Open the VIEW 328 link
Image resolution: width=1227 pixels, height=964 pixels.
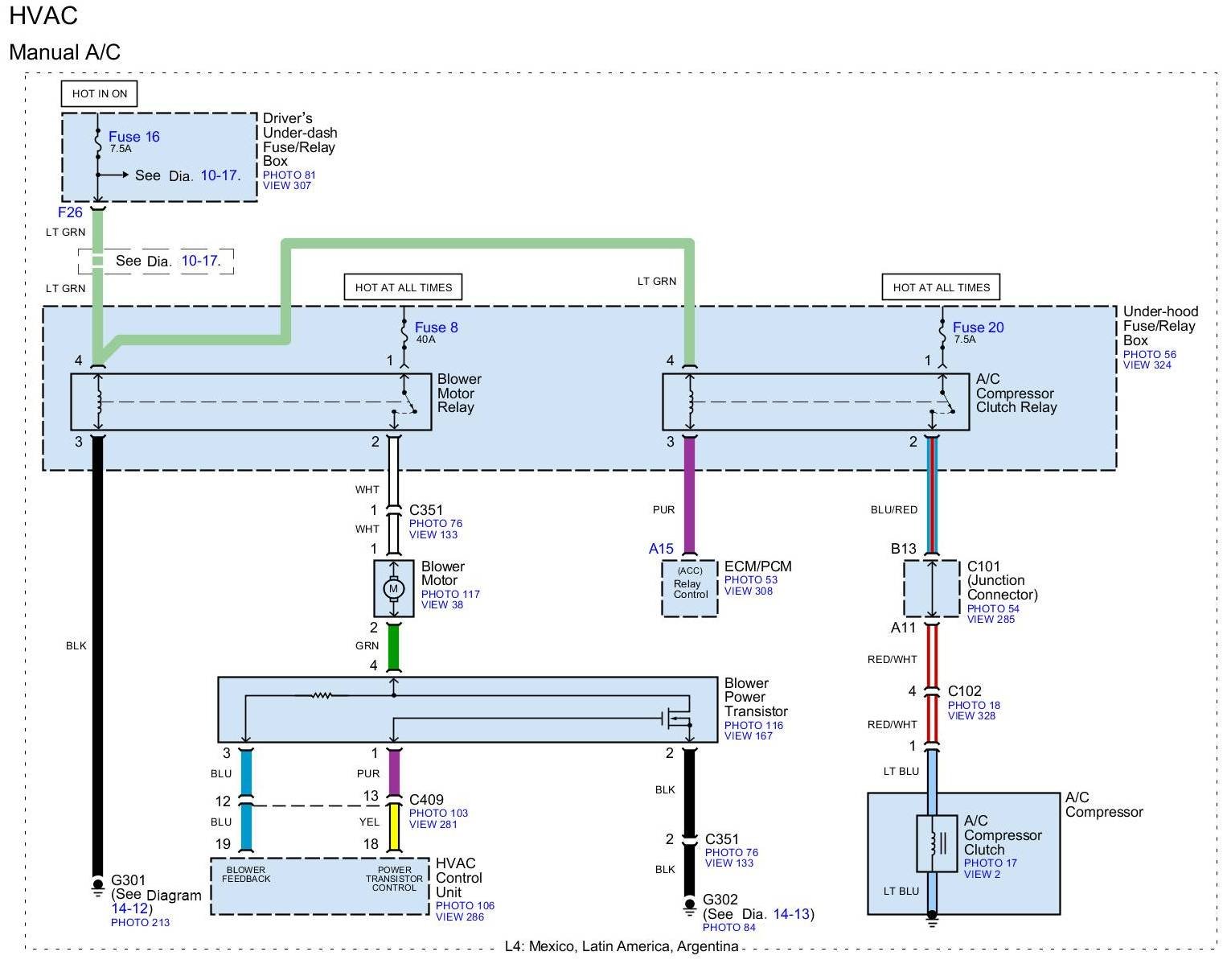pyautogui.click(x=971, y=715)
